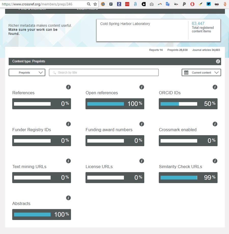229x234 pixels.
Task: Show info for Text mining URLs
Action: (68, 161)
